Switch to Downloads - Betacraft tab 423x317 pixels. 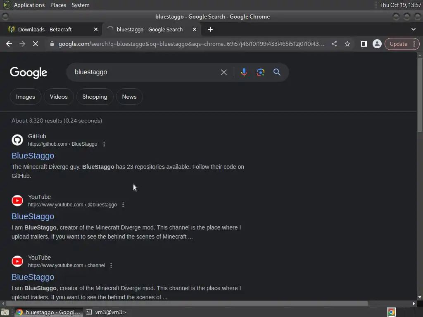pos(51,29)
